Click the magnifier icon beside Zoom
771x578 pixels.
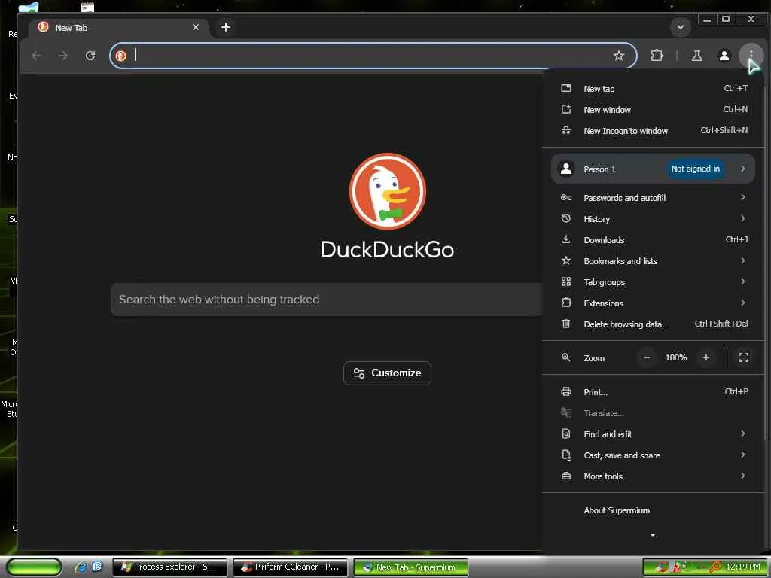click(566, 357)
